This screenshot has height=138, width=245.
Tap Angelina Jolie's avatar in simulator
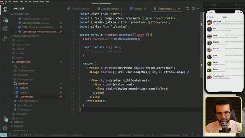coord(209,77)
